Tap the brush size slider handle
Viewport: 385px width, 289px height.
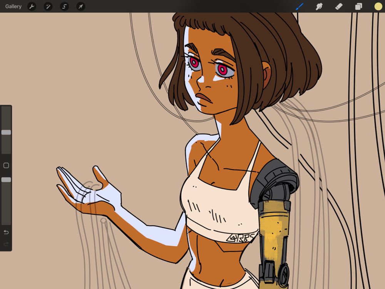(6, 132)
